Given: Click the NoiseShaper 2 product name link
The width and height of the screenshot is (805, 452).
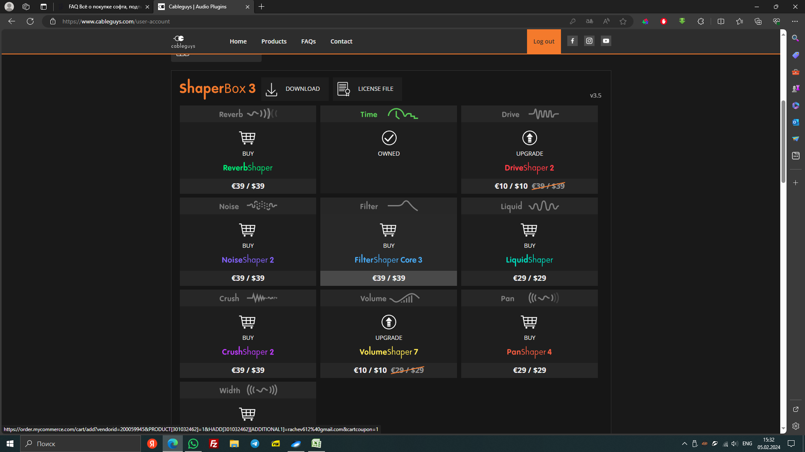Looking at the screenshot, I should click(x=248, y=260).
